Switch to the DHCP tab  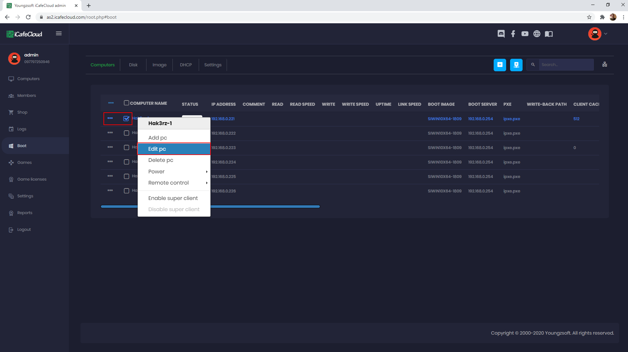click(x=186, y=65)
